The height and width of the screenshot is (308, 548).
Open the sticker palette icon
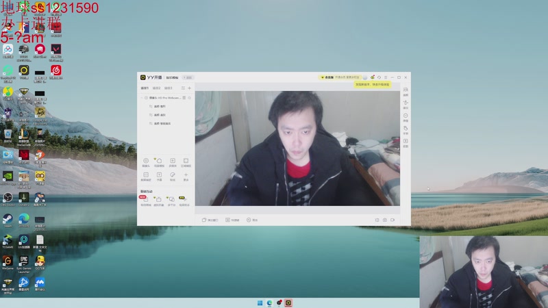tap(173, 177)
